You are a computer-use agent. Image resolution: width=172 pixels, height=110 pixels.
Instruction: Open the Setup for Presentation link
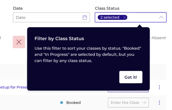13,87
